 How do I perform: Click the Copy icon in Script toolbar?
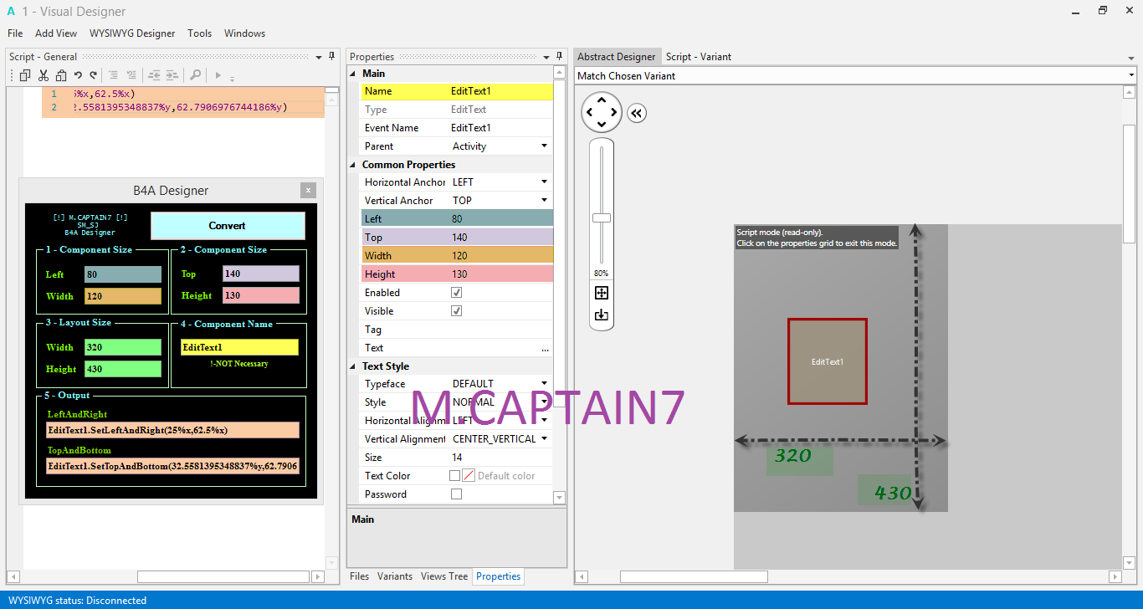tap(25, 75)
